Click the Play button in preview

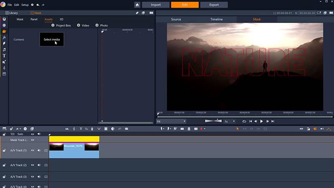262,121
